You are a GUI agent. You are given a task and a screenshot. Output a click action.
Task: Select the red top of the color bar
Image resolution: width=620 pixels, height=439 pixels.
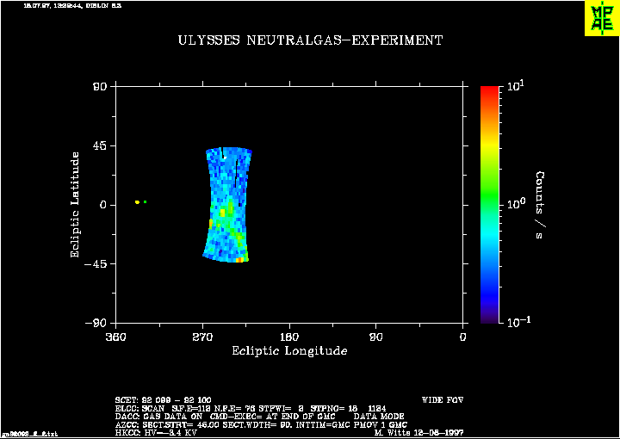(490, 91)
